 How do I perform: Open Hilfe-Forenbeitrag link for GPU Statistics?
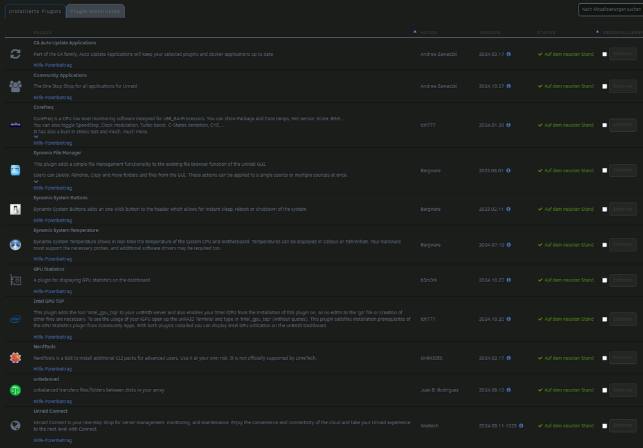pos(53,291)
